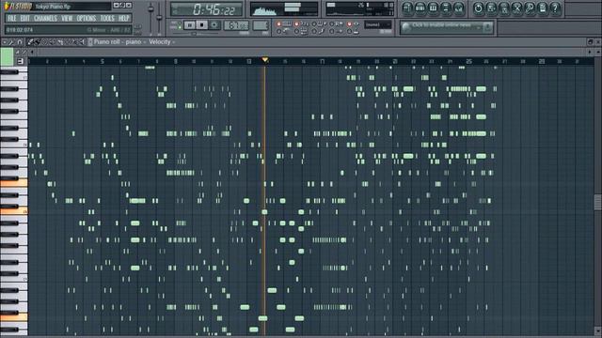Toggle keyboard view icon below green block

21,61
